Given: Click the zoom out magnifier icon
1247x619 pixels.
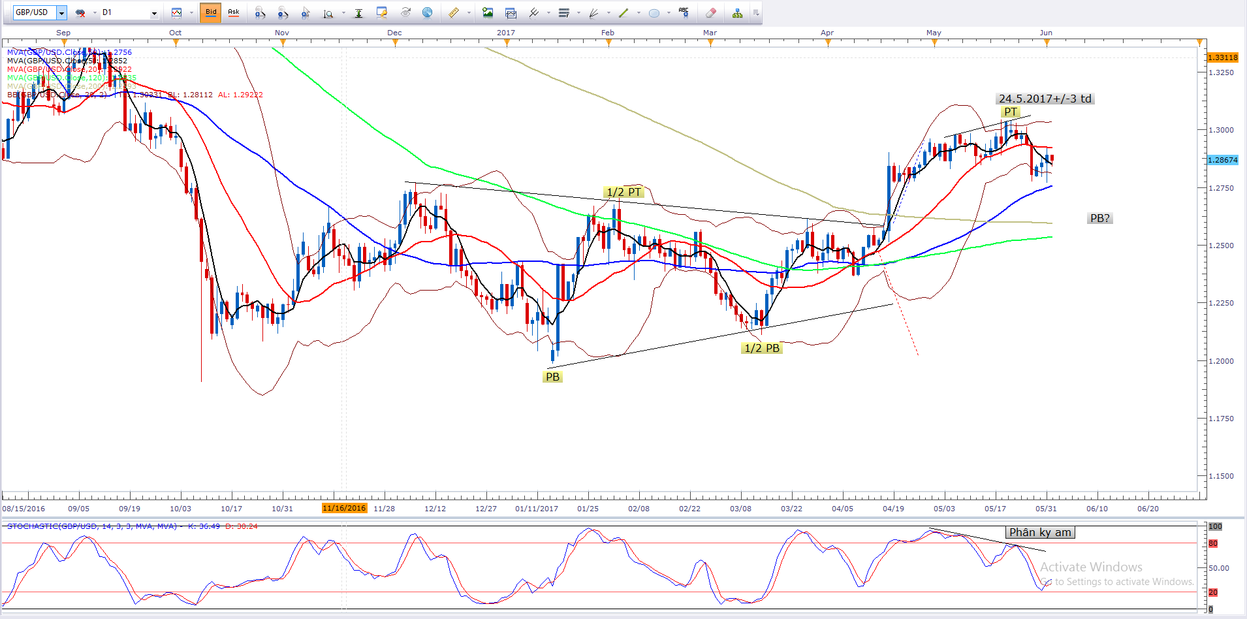Looking at the screenshot, I should click(283, 12).
